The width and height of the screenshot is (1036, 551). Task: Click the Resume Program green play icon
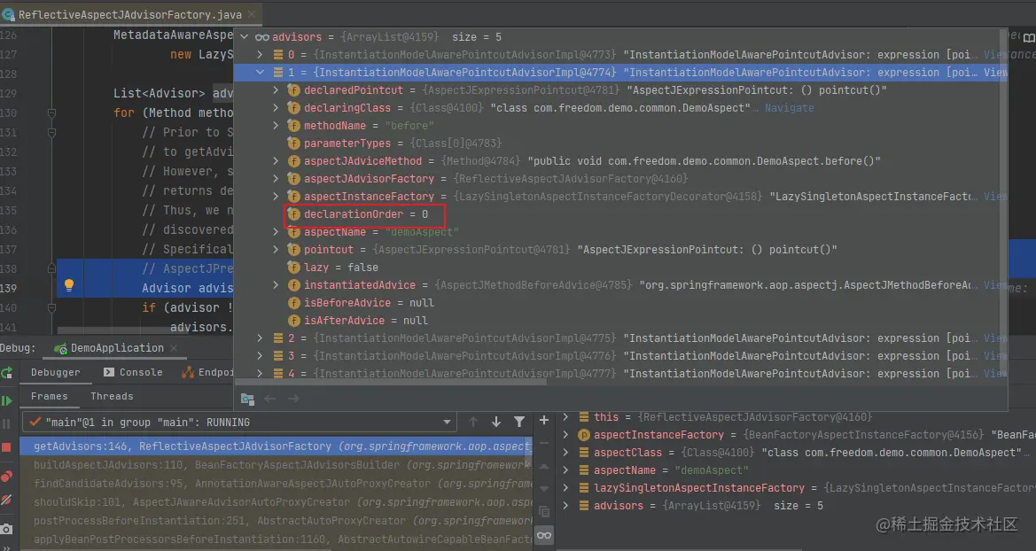(6, 400)
